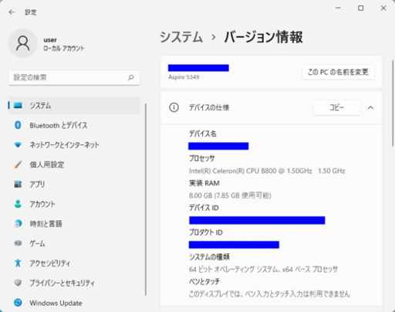Click the search magnifier icon

pyautogui.click(x=131, y=77)
